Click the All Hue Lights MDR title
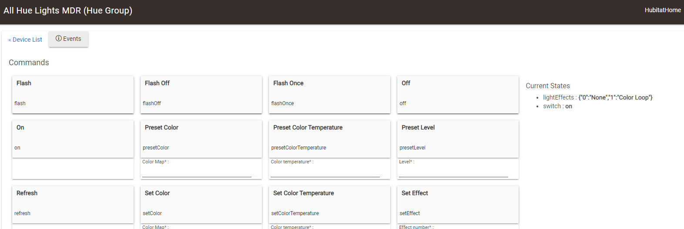 (68, 10)
